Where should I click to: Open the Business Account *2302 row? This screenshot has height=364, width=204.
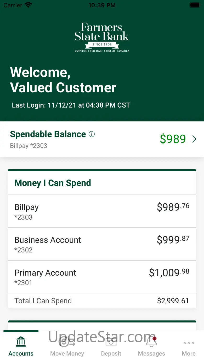point(102,244)
